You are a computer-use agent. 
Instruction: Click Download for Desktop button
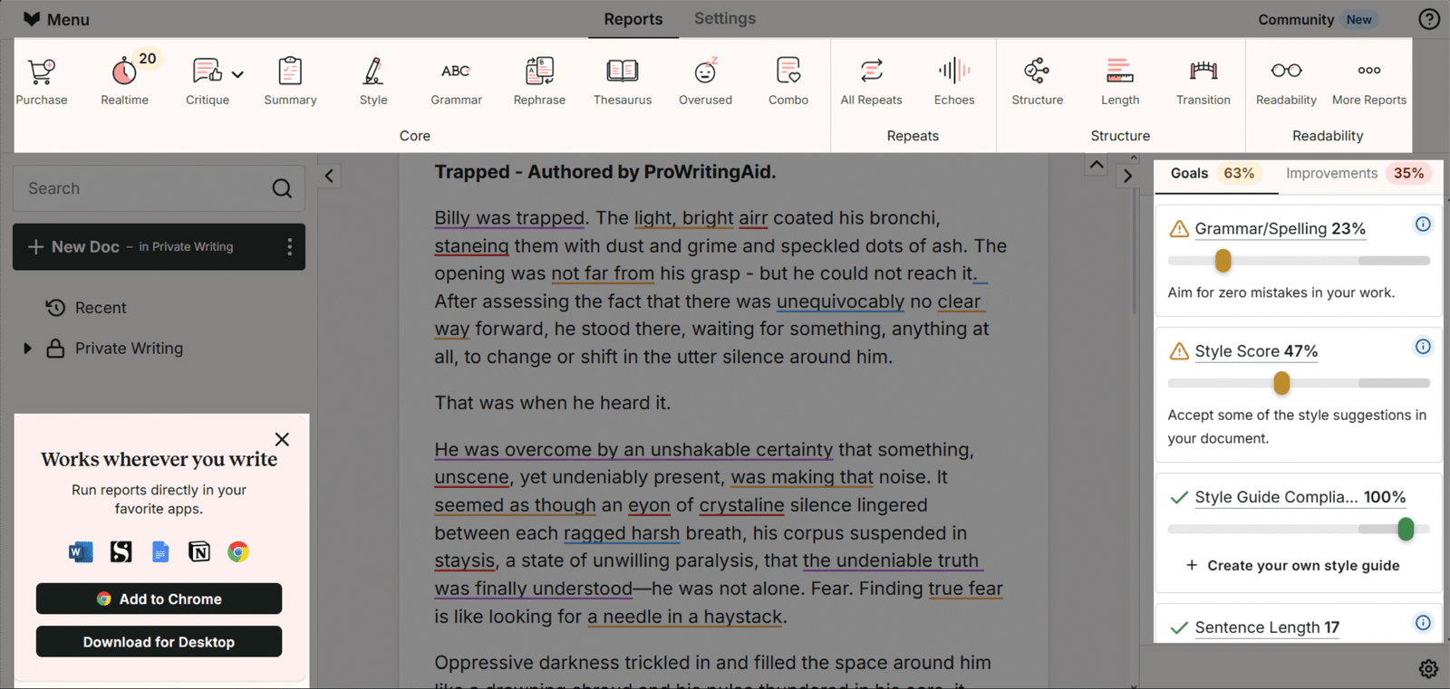point(159,642)
